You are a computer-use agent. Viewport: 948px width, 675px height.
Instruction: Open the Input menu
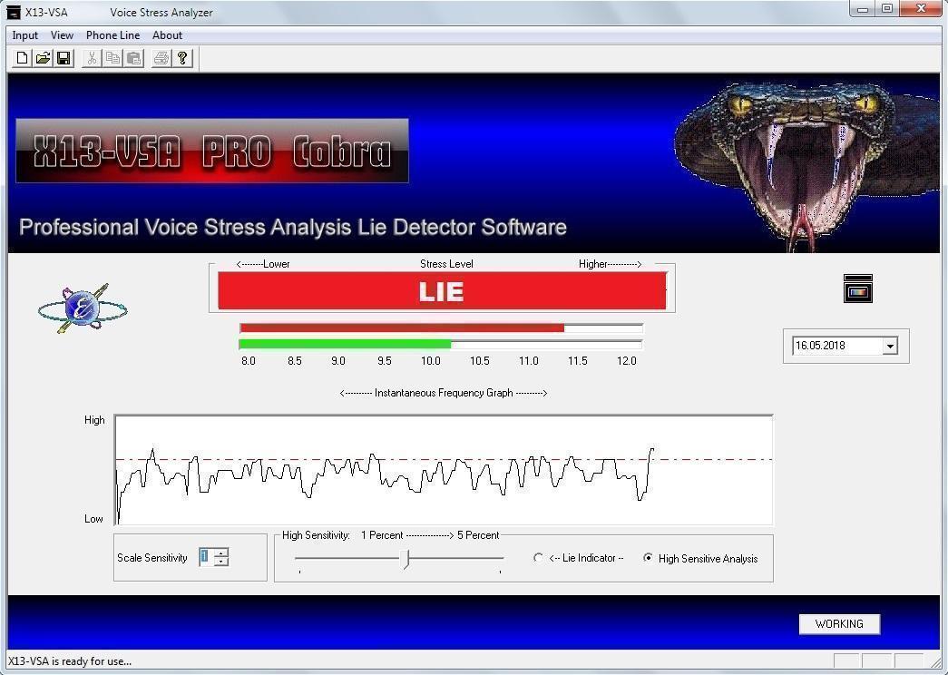25,35
